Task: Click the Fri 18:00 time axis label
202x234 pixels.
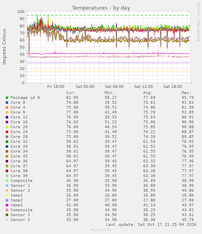Action: coord(56,87)
